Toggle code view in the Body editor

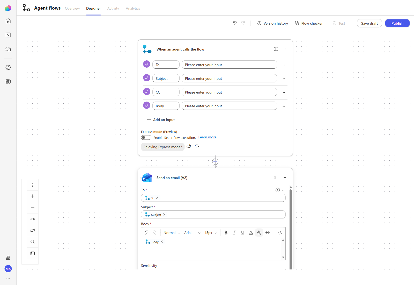point(280,233)
